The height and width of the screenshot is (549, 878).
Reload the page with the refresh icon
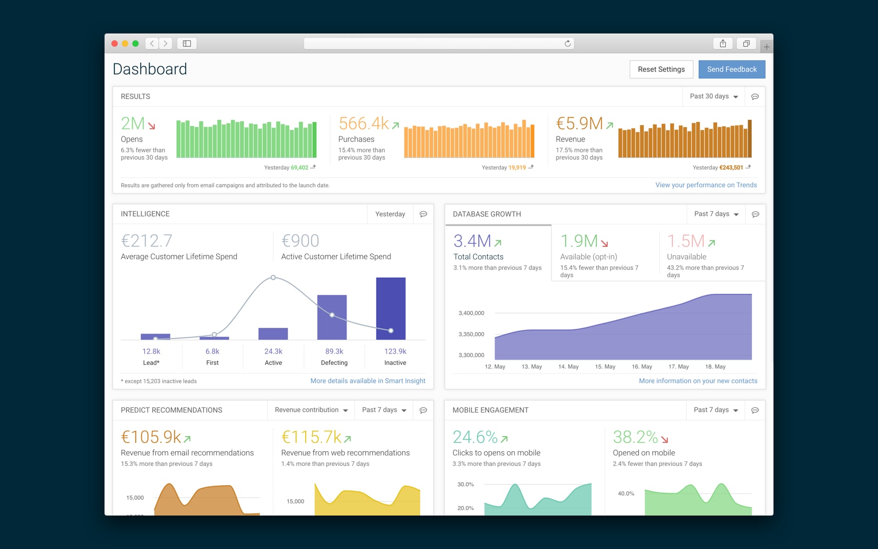[568, 43]
